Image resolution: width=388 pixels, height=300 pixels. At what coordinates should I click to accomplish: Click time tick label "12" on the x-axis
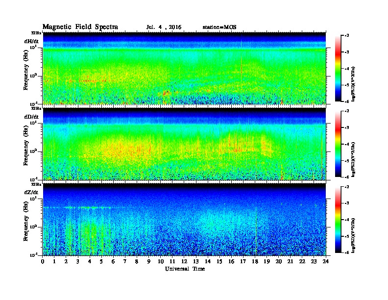click(x=184, y=262)
